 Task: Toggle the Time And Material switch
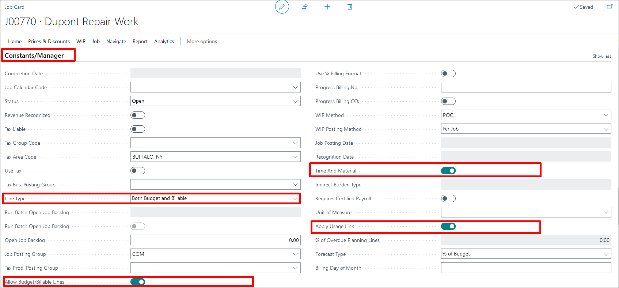(x=448, y=171)
